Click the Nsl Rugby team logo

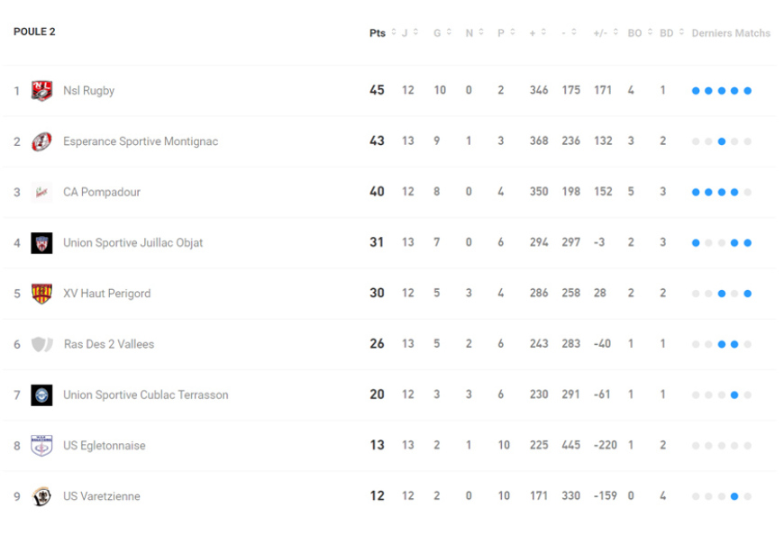click(x=41, y=91)
